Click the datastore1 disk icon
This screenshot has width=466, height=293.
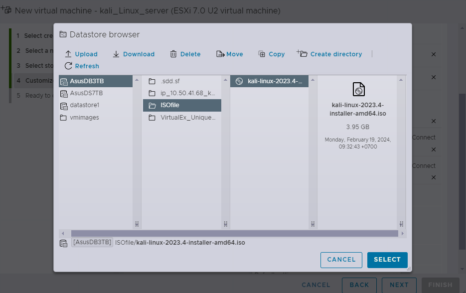pos(64,106)
